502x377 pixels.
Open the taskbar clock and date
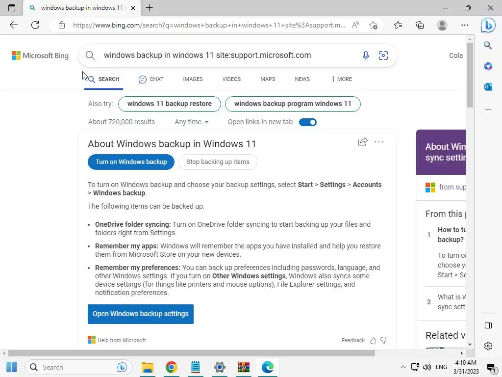(466, 367)
